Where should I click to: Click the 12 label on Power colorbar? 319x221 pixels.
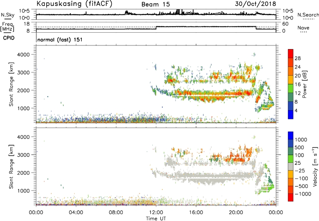tap(297, 93)
